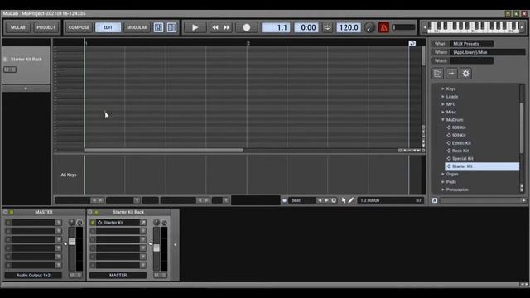Collapse the MuDrum preset folder

click(x=443, y=119)
